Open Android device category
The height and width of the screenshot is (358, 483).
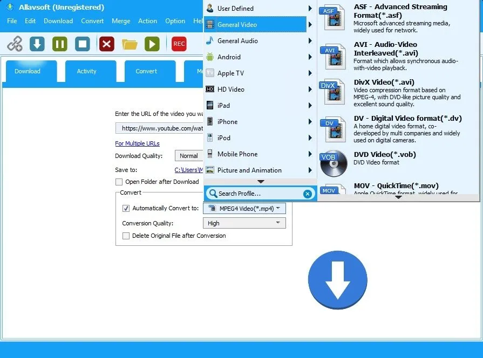click(x=260, y=57)
